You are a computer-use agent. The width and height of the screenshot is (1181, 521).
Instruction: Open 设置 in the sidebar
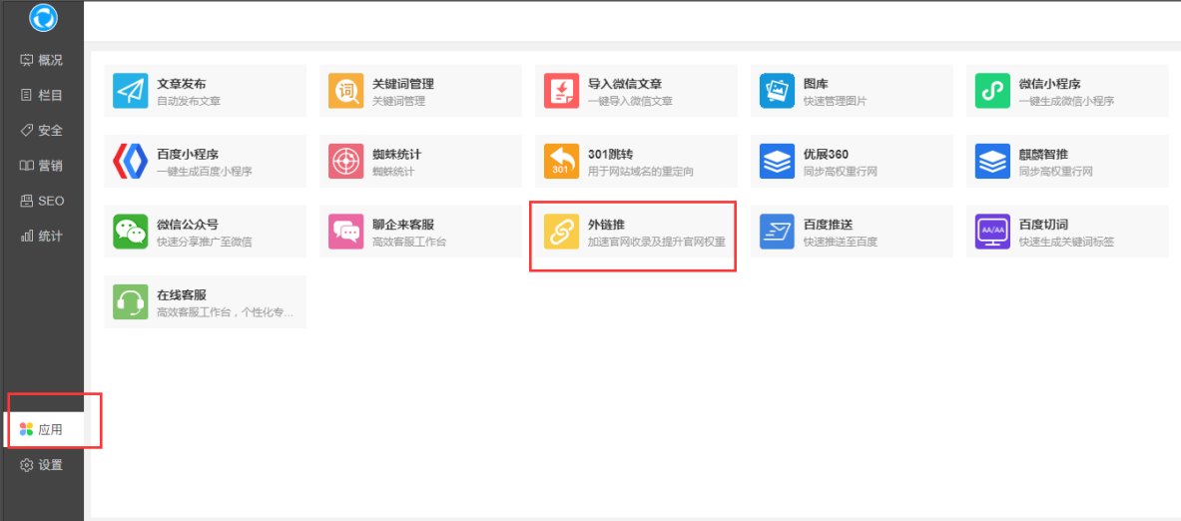pos(42,465)
